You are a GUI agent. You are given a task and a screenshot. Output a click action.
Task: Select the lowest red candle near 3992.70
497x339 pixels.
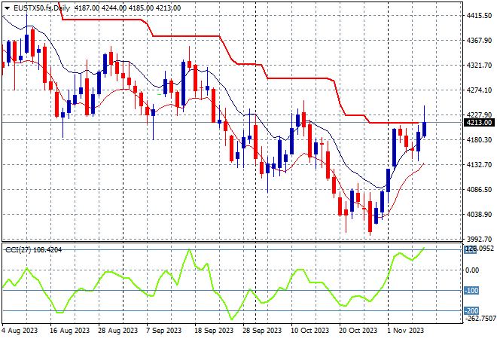pos(370,217)
